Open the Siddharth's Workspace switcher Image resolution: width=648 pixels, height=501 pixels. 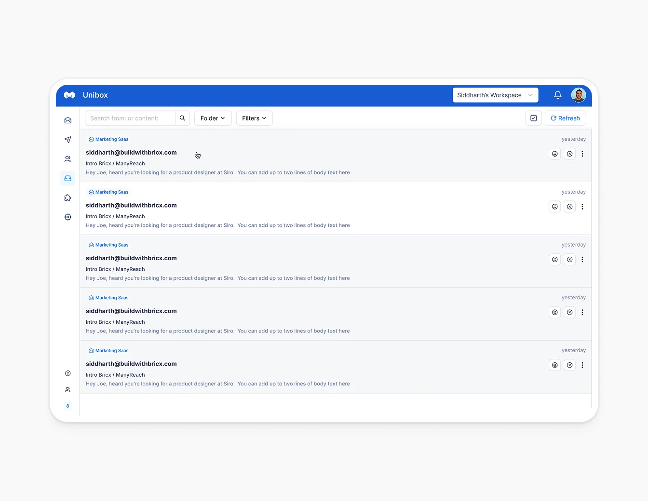pos(495,95)
